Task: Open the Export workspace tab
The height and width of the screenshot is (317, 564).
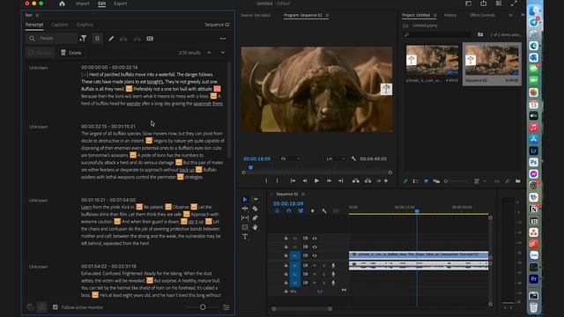Action: [x=120, y=4]
